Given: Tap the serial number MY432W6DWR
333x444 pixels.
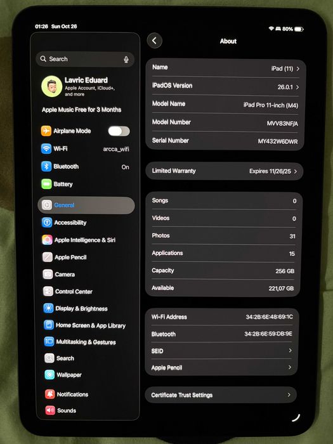Looking at the screenshot, I should point(278,141).
